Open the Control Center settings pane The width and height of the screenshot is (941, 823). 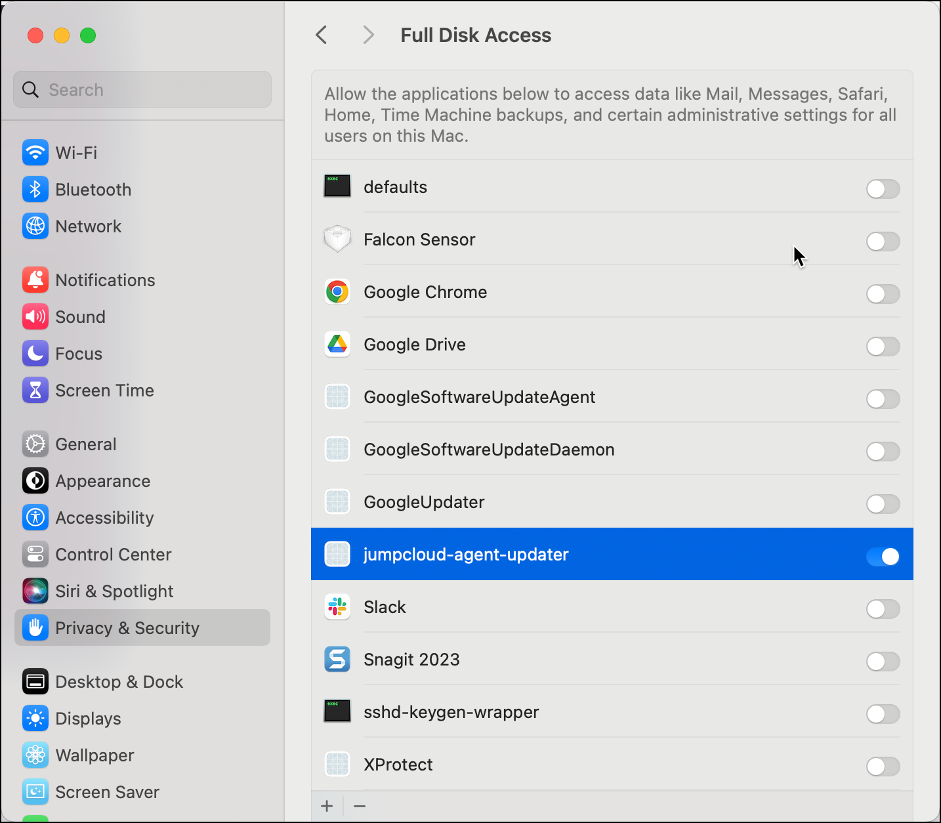(x=142, y=554)
